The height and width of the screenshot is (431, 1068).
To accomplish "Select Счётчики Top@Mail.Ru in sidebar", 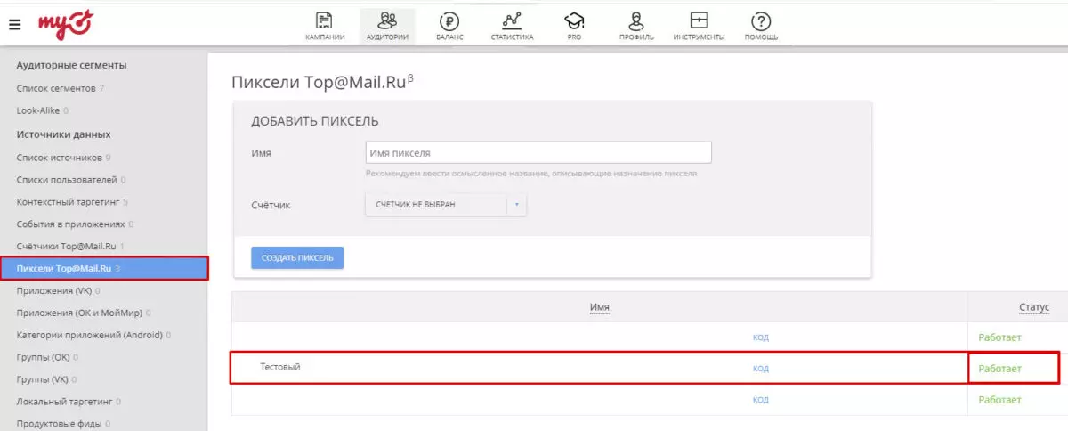I will pyautogui.click(x=67, y=246).
